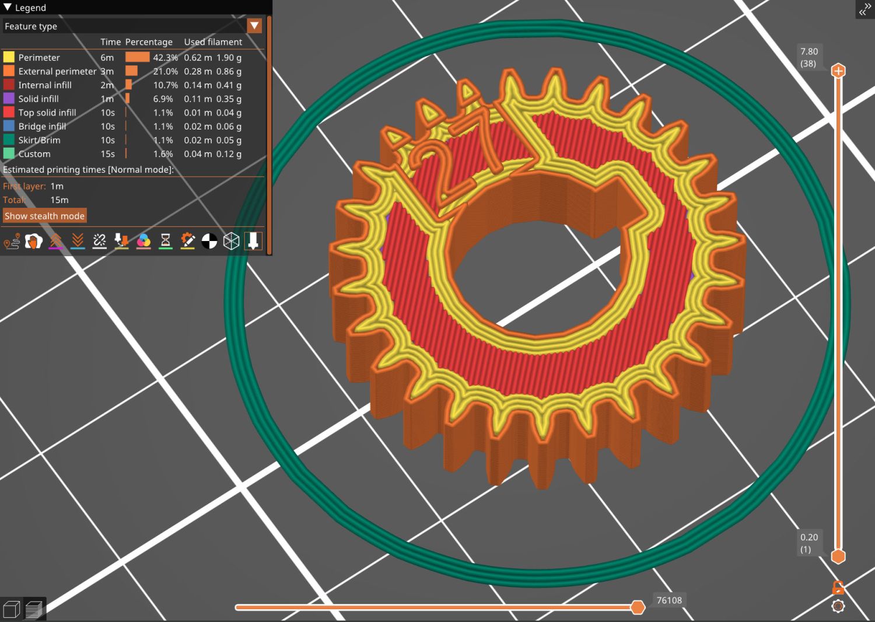The width and height of the screenshot is (875, 622).
Task: Display retractions on the model
Action: pyautogui.click(x=55, y=240)
